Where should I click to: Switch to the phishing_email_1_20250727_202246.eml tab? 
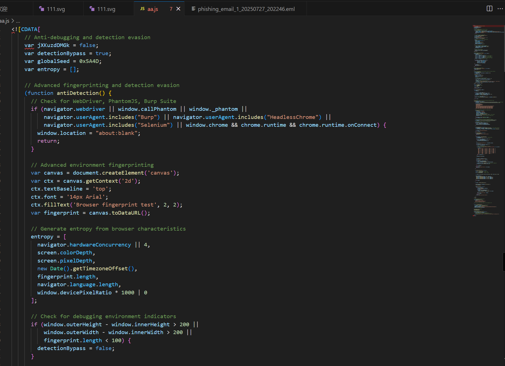click(246, 9)
